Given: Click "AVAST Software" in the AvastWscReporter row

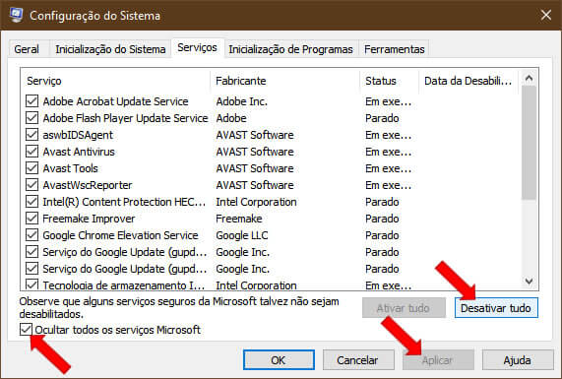Looking at the screenshot, I should click(255, 185).
